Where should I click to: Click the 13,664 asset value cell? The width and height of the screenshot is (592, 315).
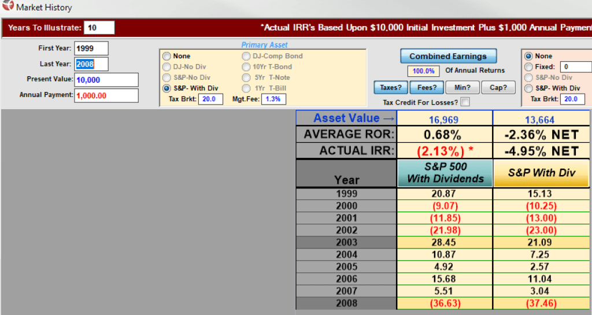pyautogui.click(x=541, y=119)
